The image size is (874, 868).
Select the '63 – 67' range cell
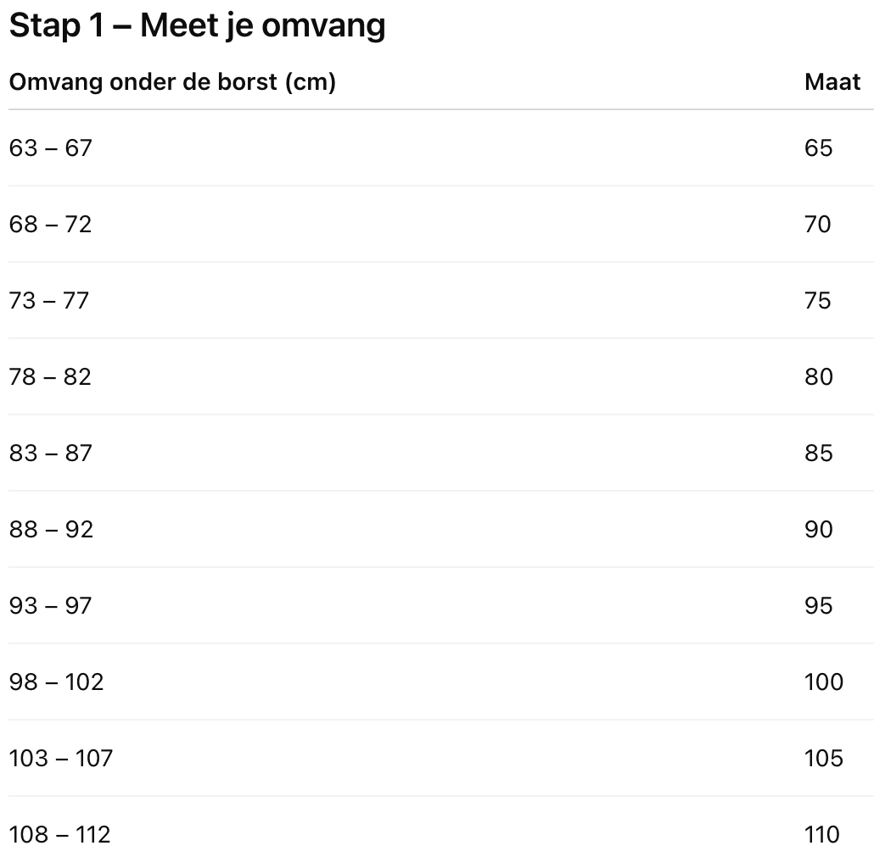coord(50,148)
